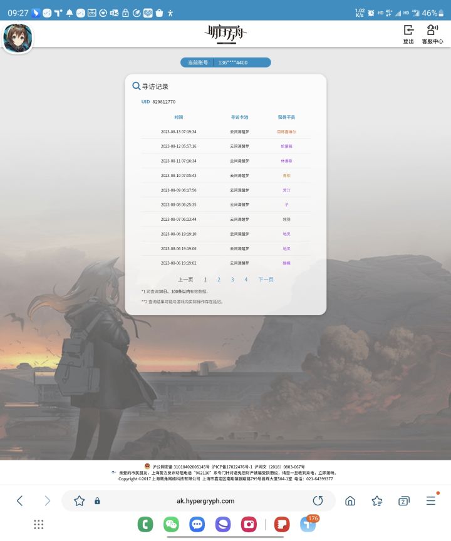Launch the Samsung Internet dock app
Image resolution: width=451 pixels, height=541 pixels.
click(223, 525)
